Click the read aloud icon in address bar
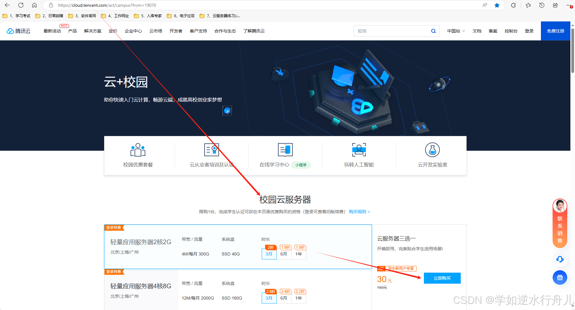This screenshot has height=310, width=575. 485,5
